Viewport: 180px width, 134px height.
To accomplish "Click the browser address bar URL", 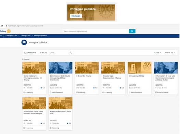I will (26, 26).
